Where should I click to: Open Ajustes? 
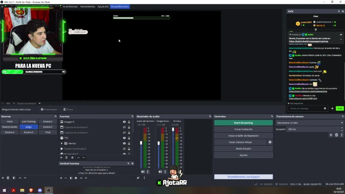[x=243, y=155]
